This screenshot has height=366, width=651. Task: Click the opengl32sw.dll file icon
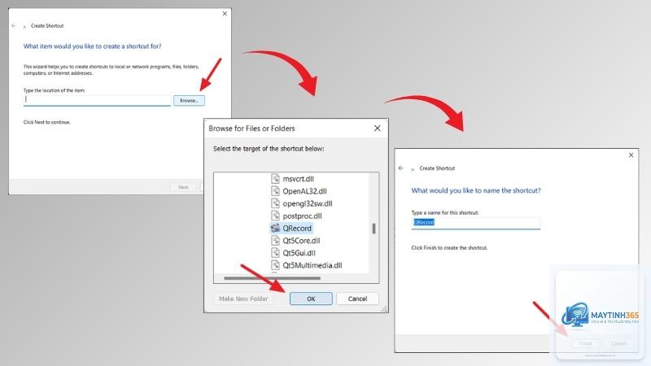(x=275, y=203)
